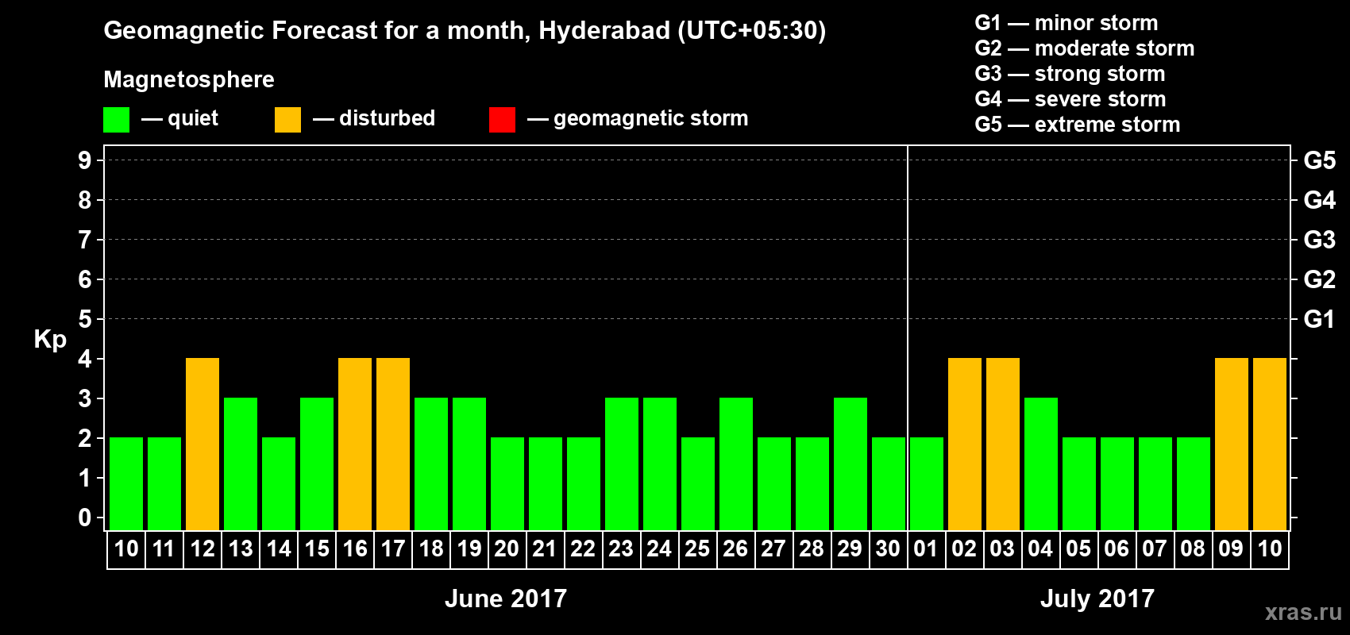The width and height of the screenshot is (1350, 635).
Task: Click the 'G3 — strong storm' legend line
Action: coord(1070,74)
